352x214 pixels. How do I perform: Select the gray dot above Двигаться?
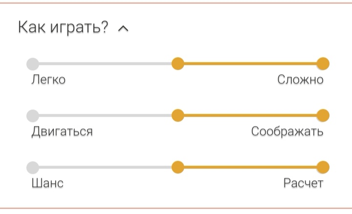[x=32, y=116]
